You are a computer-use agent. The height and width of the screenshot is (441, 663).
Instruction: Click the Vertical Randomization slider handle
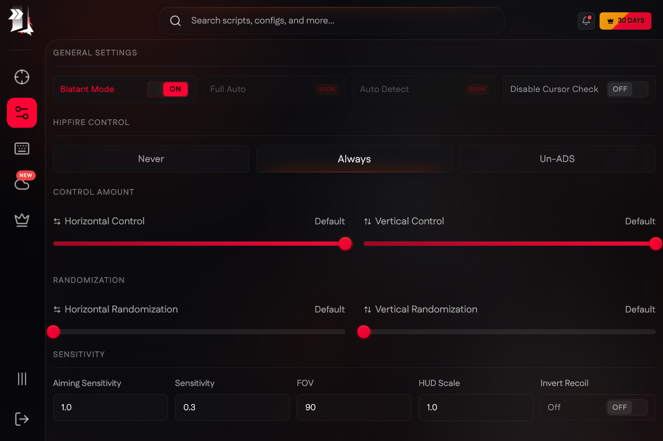(364, 332)
